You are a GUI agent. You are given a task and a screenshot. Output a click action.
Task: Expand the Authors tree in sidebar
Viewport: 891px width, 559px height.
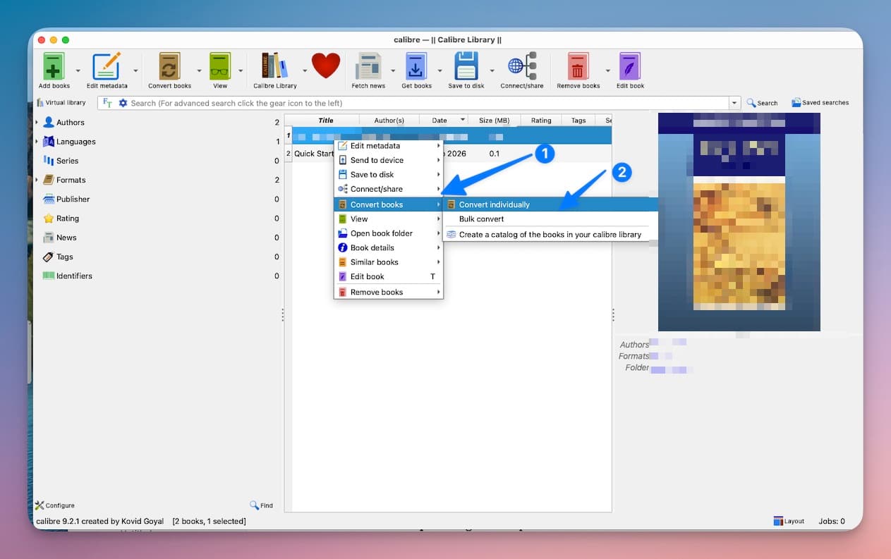point(37,123)
